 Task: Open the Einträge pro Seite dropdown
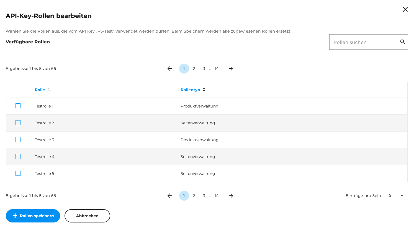pos(396,196)
